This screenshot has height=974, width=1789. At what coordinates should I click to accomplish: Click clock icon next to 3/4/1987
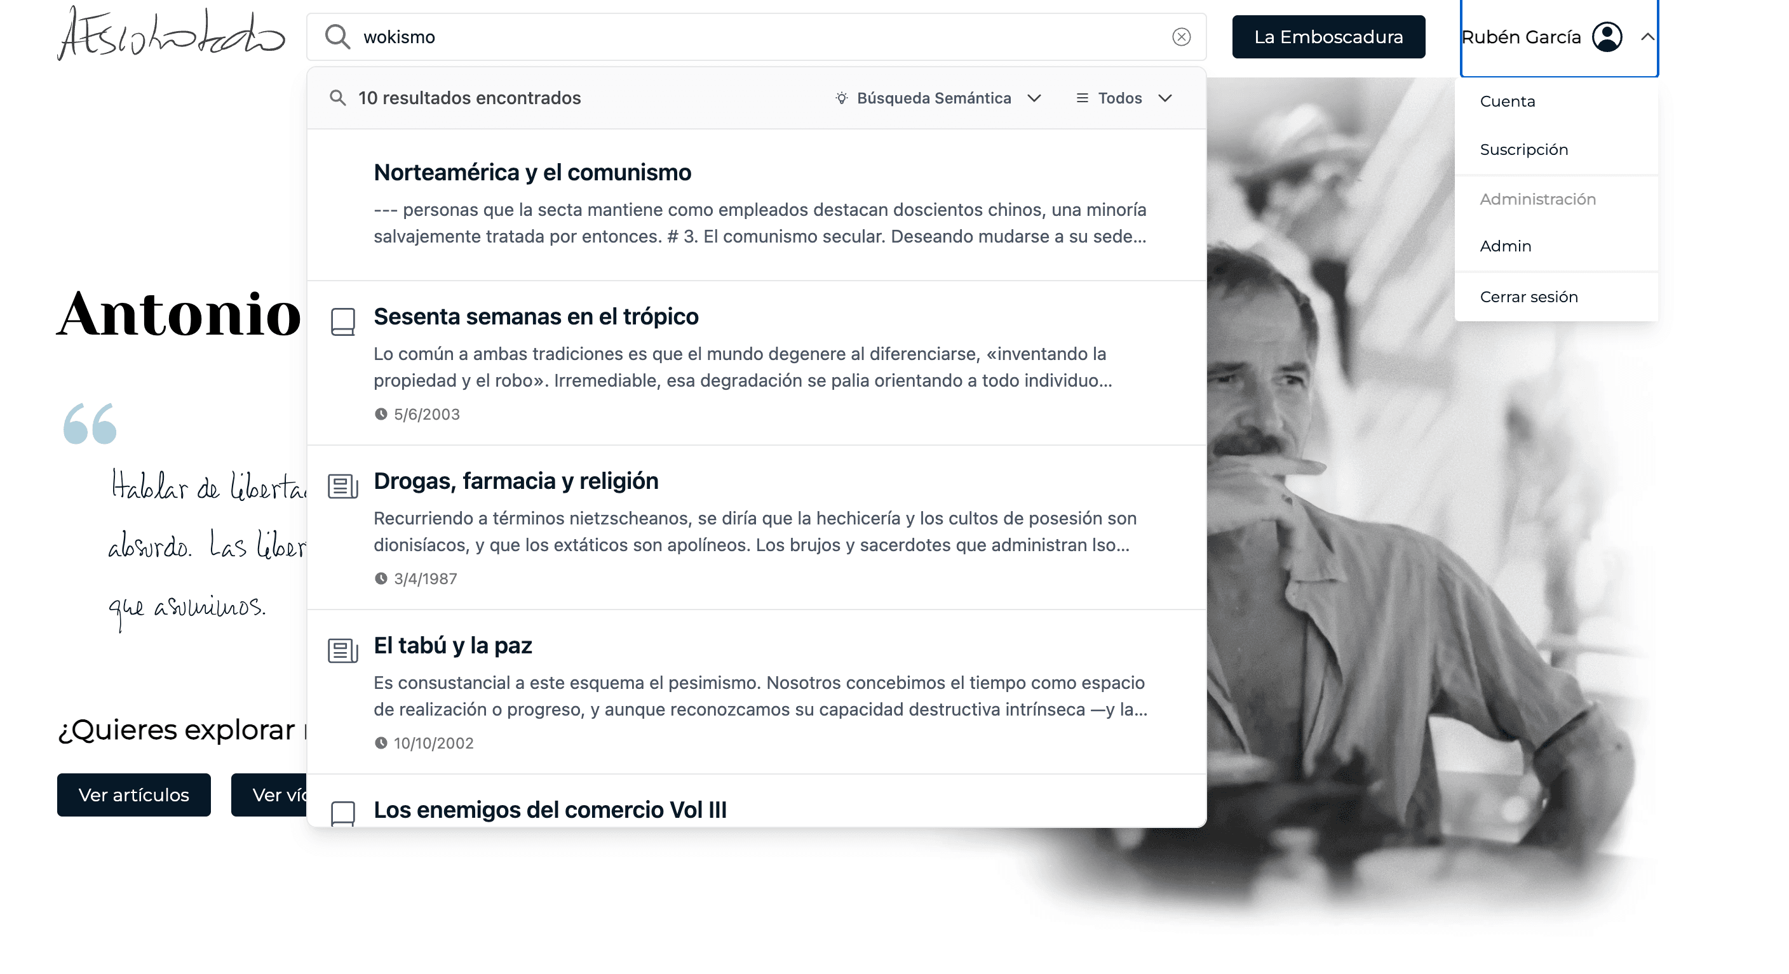[381, 578]
